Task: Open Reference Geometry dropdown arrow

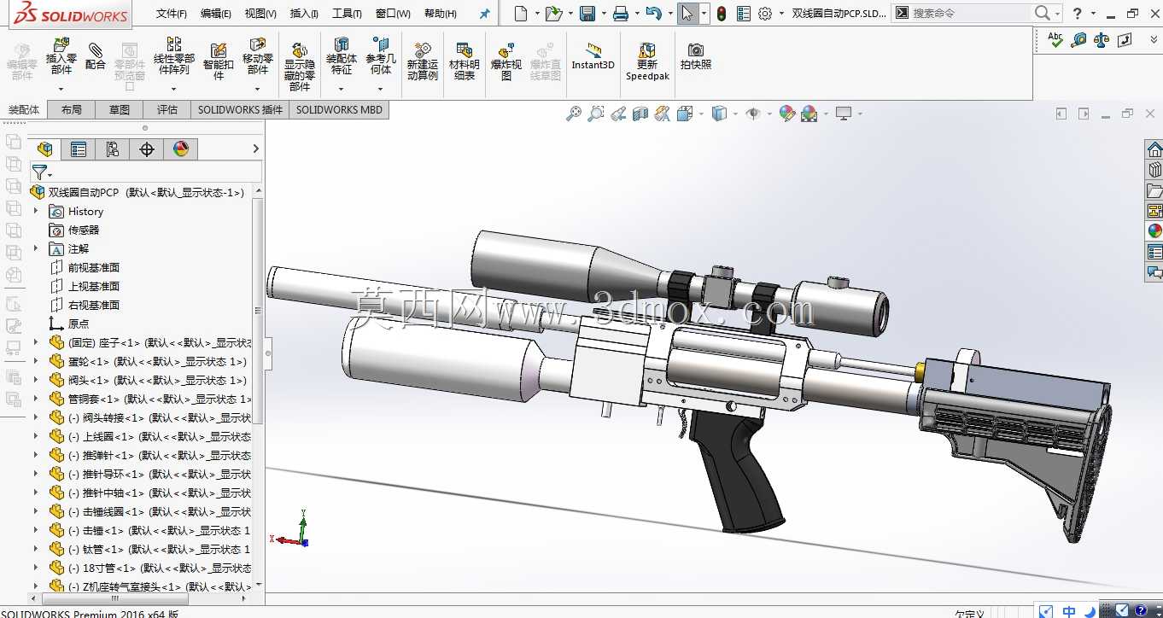Action: [381, 89]
